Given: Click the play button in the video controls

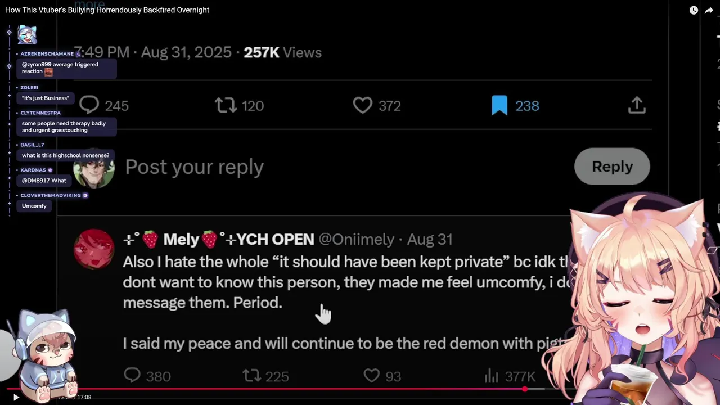Looking at the screenshot, I should (x=16, y=397).
